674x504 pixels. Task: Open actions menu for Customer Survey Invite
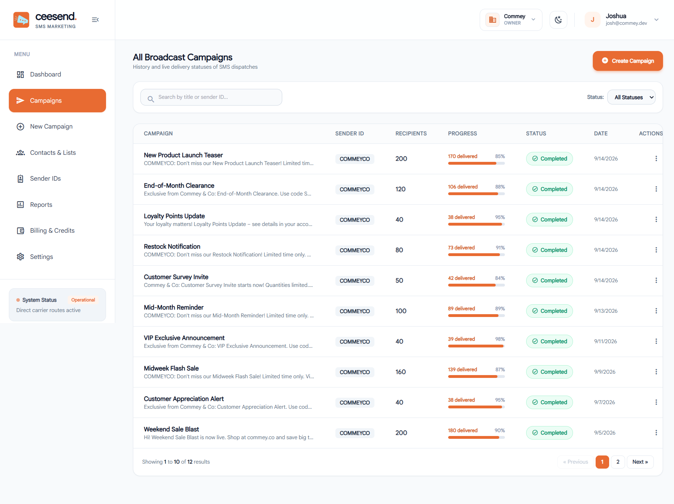[656, 281]
